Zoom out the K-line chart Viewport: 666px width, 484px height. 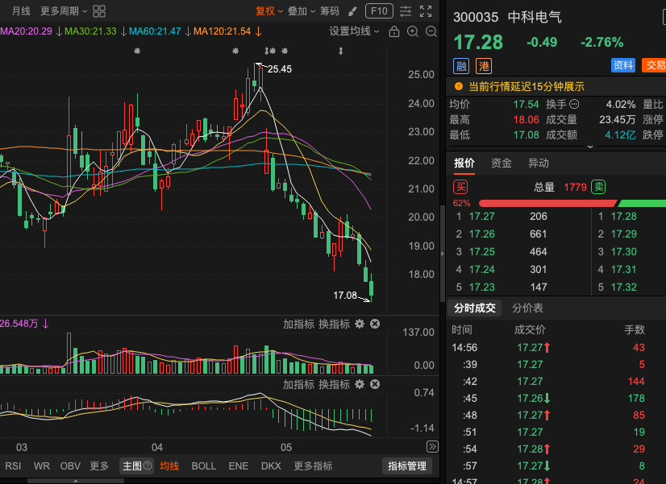(431, 32)
